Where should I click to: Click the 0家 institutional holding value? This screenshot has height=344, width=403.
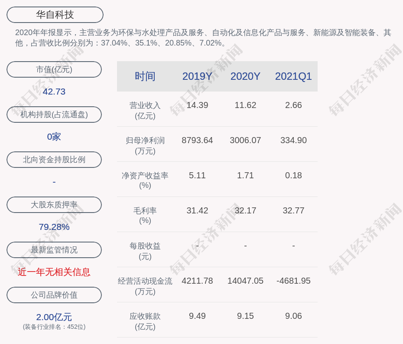[54, 137]
